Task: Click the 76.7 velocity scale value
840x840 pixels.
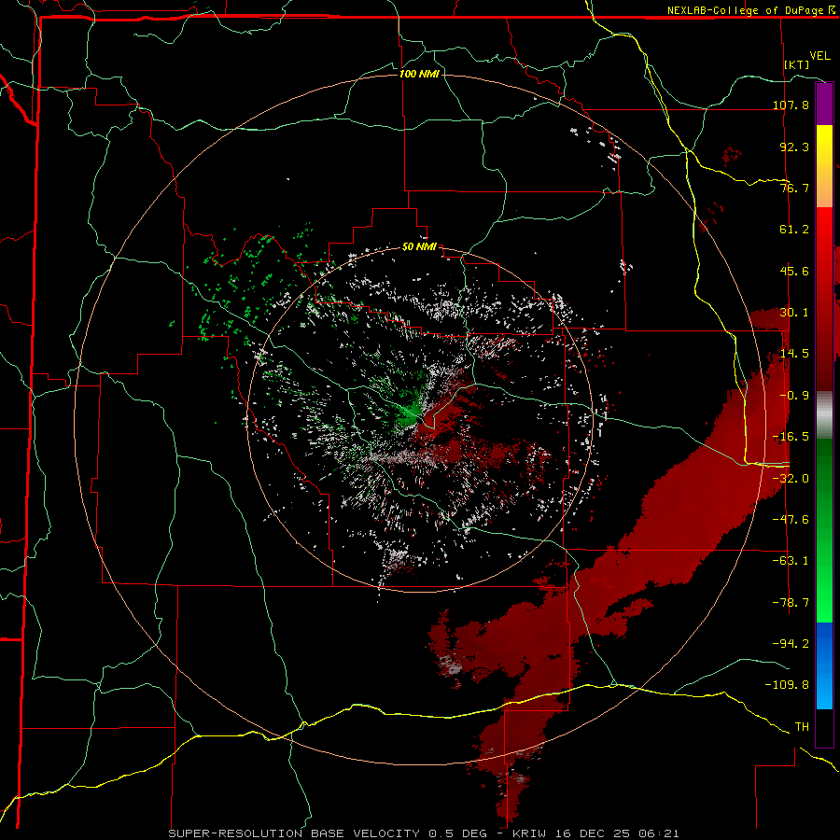Action: [x=794, y=188]
